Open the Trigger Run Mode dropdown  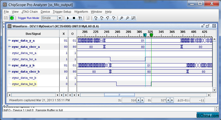pos(60,18)
